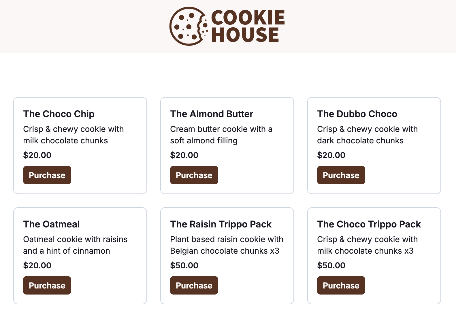The width and height of the screenshot is (456, 319).
Task: Purchase The Choco Chip cookie
Action: 47,175
